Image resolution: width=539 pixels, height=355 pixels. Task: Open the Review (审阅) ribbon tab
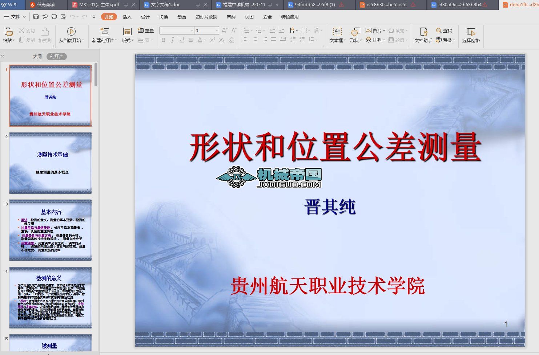tap(231, 17)
